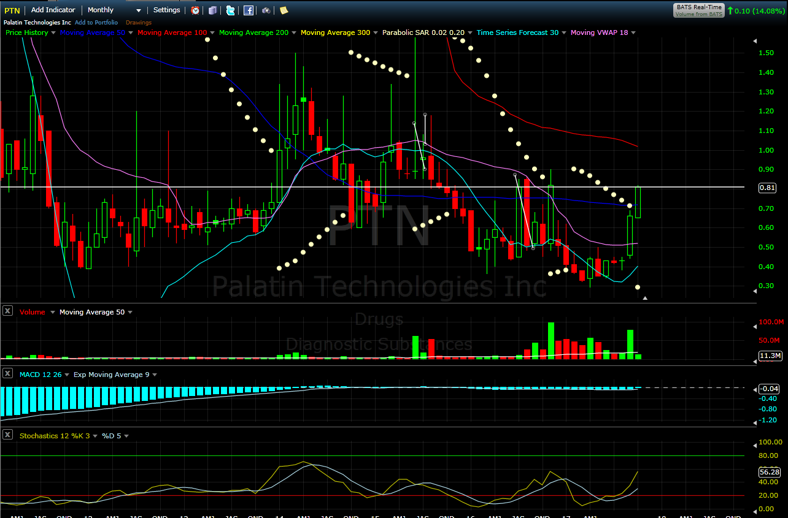Open the chart Settings menu
The height and width of the screenshot is (518, 788).
click(x=167, y=10)
